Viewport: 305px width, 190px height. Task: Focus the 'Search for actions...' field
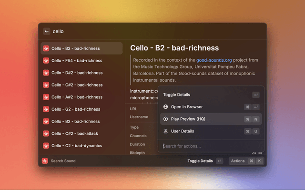point(210,146)
